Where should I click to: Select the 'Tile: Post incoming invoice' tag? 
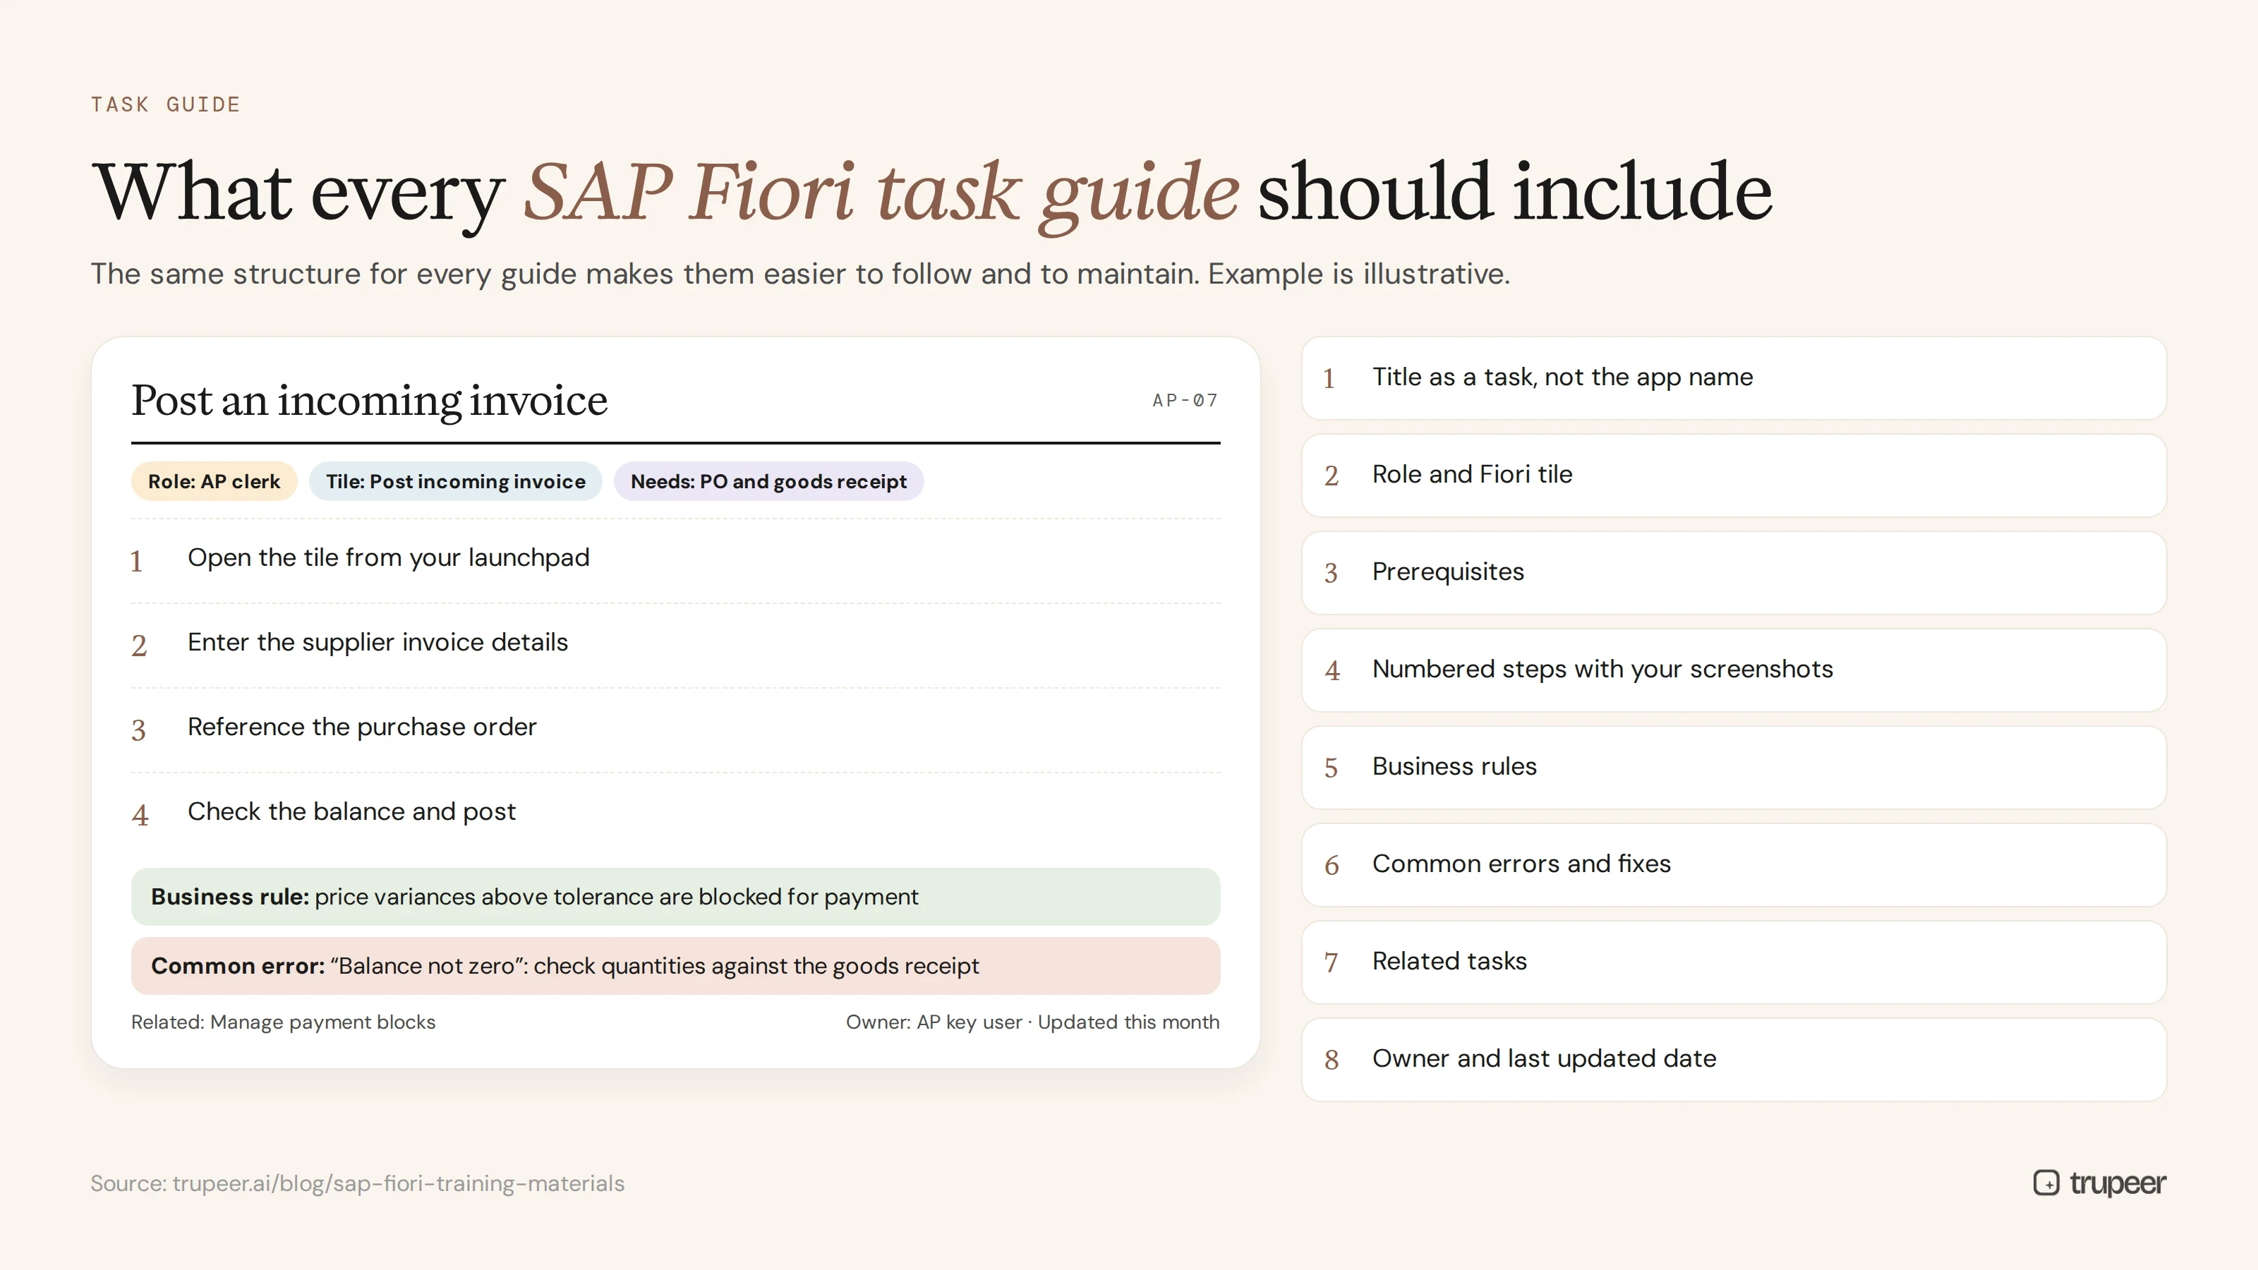pos(455,481)
